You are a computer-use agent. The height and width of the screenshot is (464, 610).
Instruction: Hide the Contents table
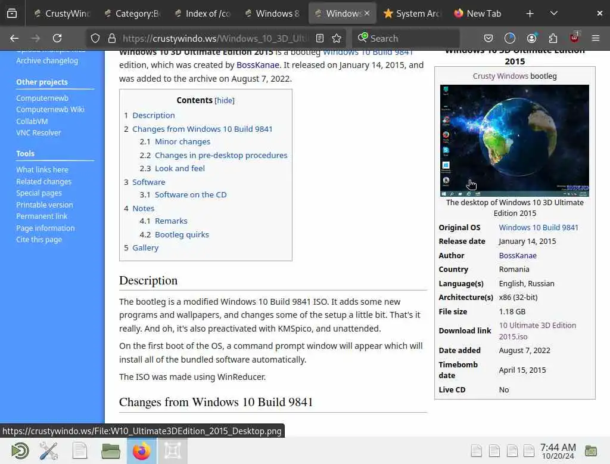point(225,101)
